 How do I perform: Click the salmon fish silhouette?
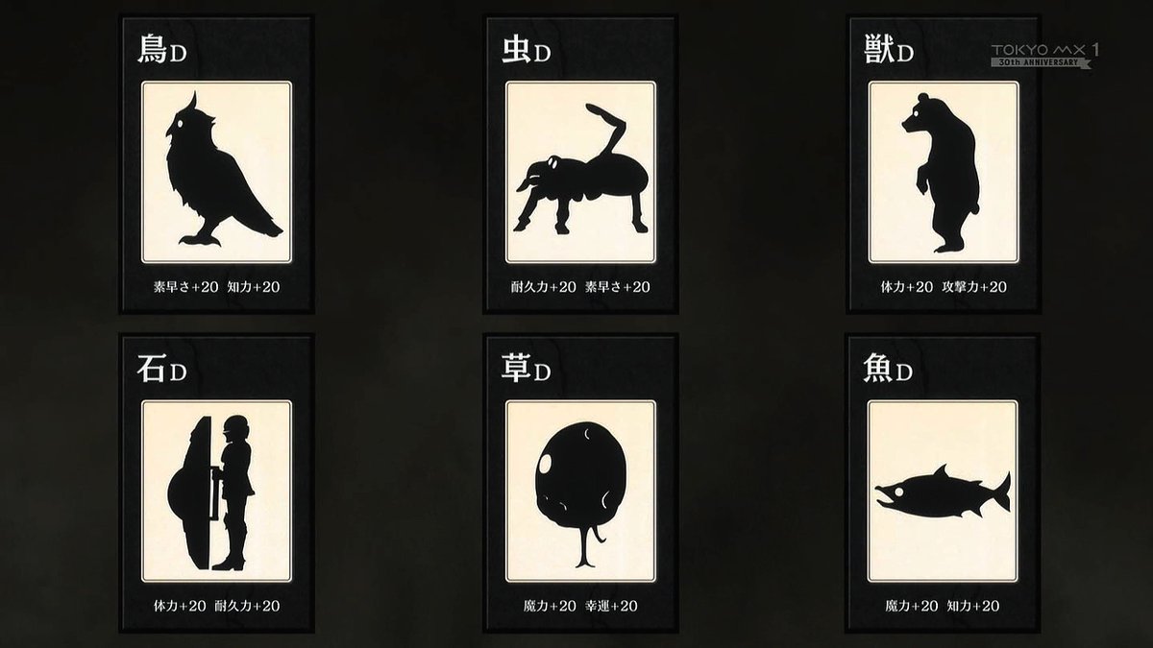[942, 493]
